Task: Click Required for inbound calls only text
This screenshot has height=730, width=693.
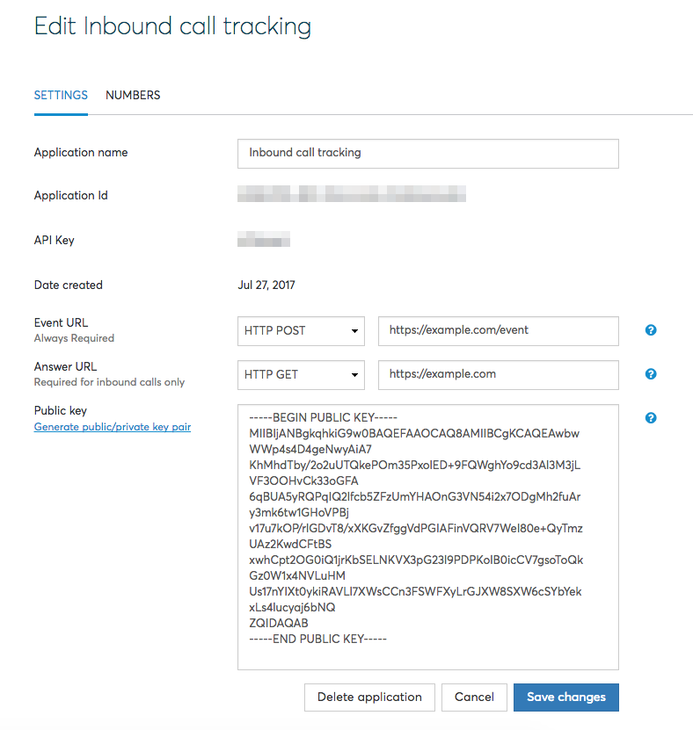Action: [x=109, y=382]
